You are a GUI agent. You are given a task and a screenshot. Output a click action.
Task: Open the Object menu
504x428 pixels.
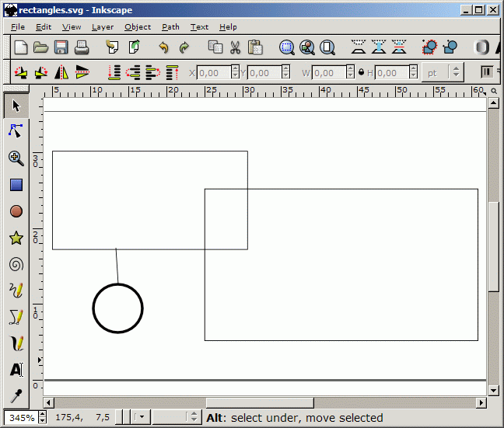coord(138,27)
